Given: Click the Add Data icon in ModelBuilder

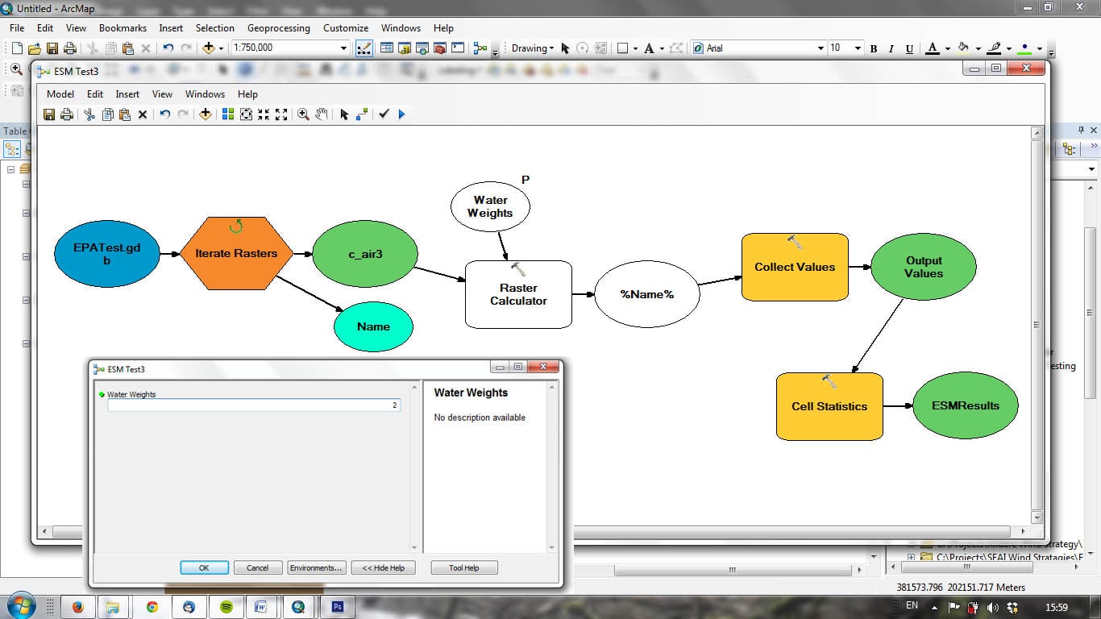Looking at the screenshot, I should 206,114.
